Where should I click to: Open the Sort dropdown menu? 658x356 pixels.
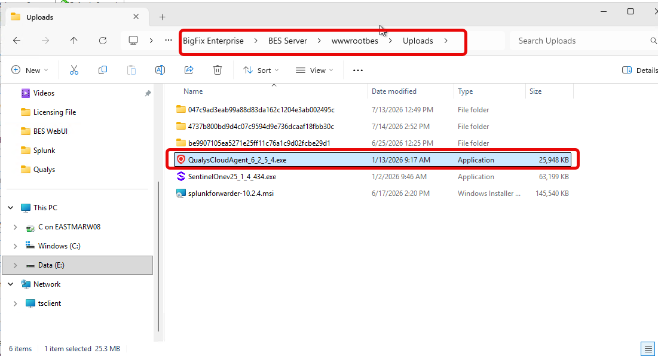[261, 70]
